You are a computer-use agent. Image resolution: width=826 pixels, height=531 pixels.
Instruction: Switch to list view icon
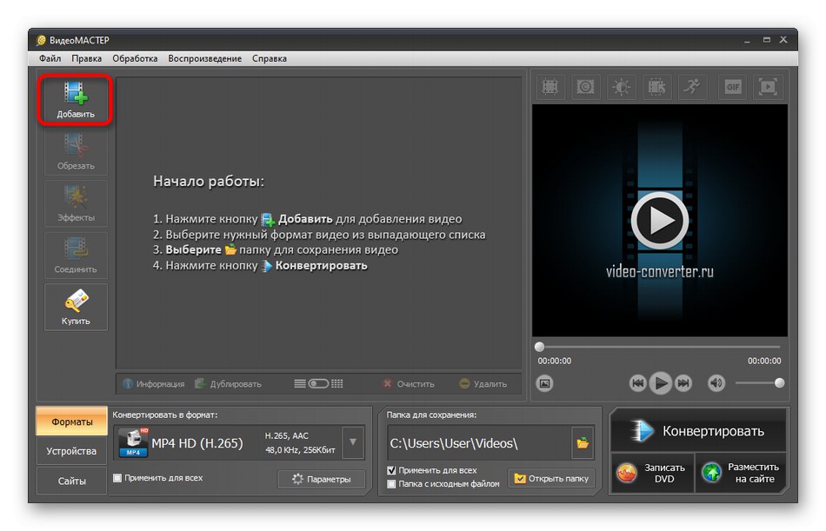point(300,383)
